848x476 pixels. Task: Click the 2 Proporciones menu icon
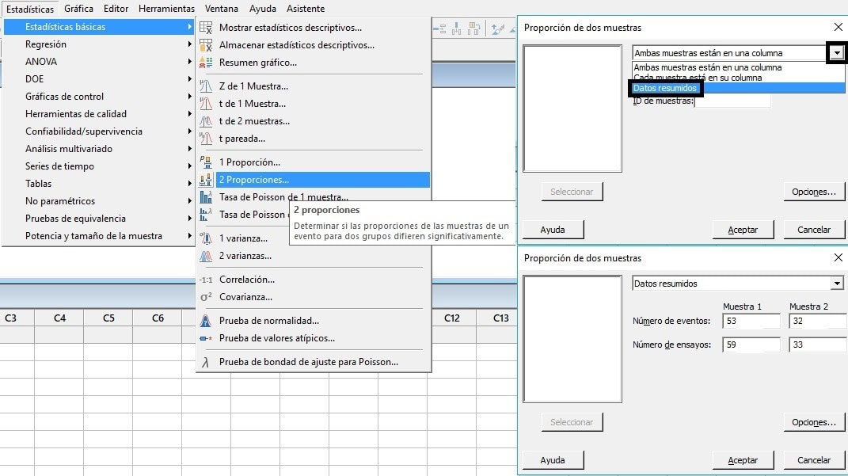(x=206, y=180)
